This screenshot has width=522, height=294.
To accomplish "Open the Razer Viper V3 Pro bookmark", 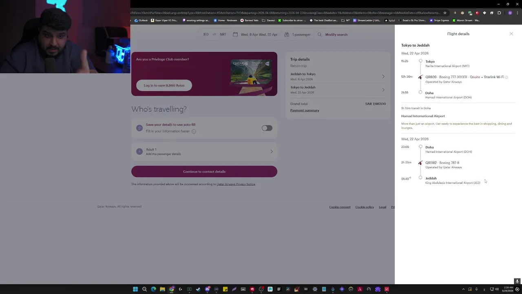I will point(164,20).
